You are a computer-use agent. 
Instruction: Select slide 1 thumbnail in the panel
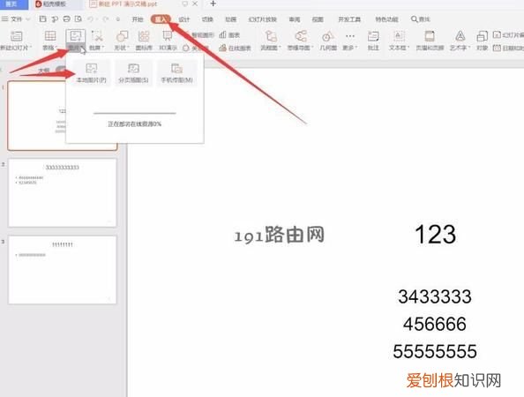[63, 116]
